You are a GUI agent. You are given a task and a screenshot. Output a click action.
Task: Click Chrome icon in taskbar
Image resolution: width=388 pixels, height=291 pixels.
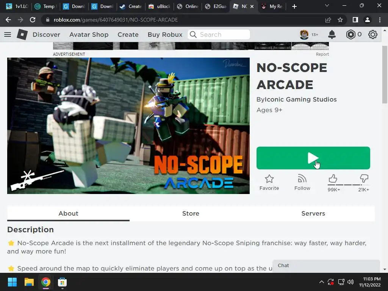click(45, 282)
